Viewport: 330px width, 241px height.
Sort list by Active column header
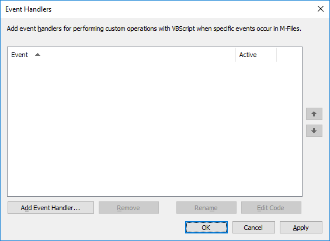(x=256, y=55)
